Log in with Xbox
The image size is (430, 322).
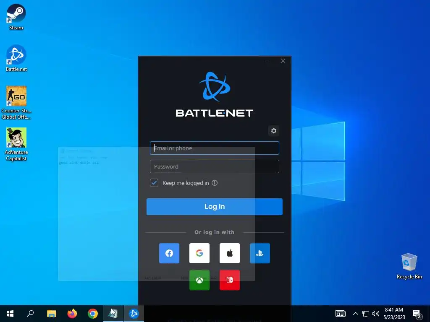[199, 280]
